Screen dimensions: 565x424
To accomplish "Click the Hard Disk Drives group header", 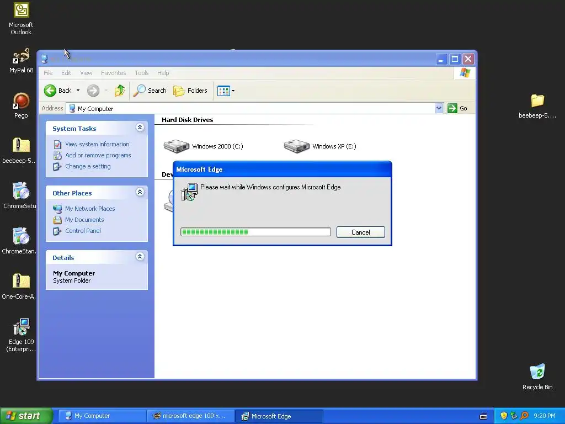I will [x=188, y=120].
